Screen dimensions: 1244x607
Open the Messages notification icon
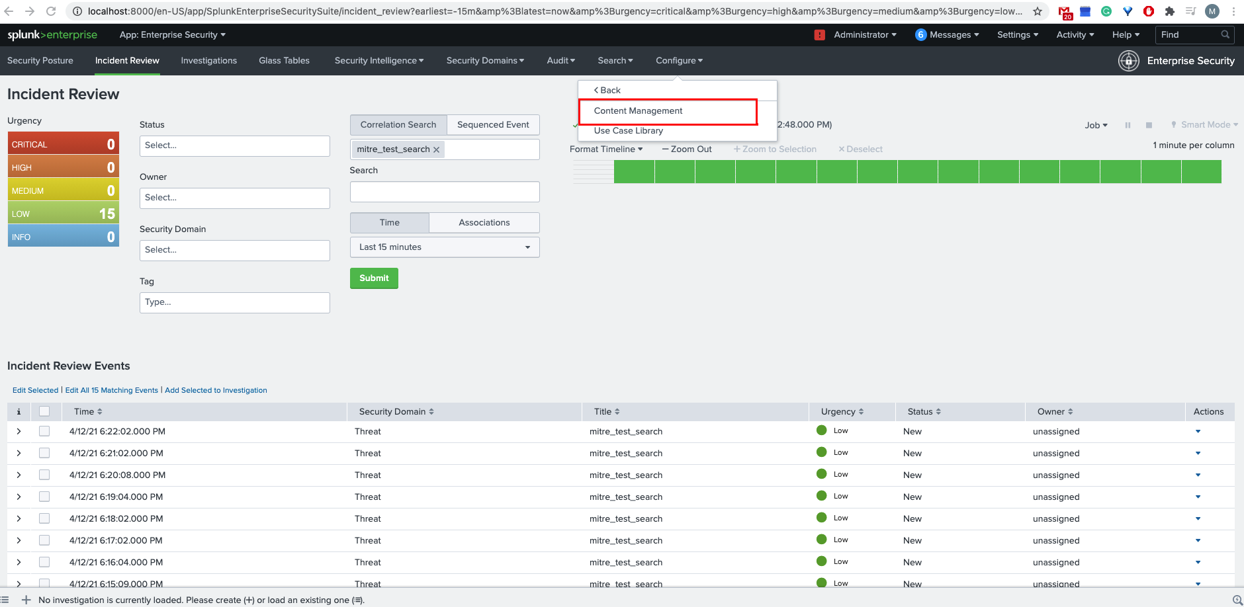pos(920,34)
